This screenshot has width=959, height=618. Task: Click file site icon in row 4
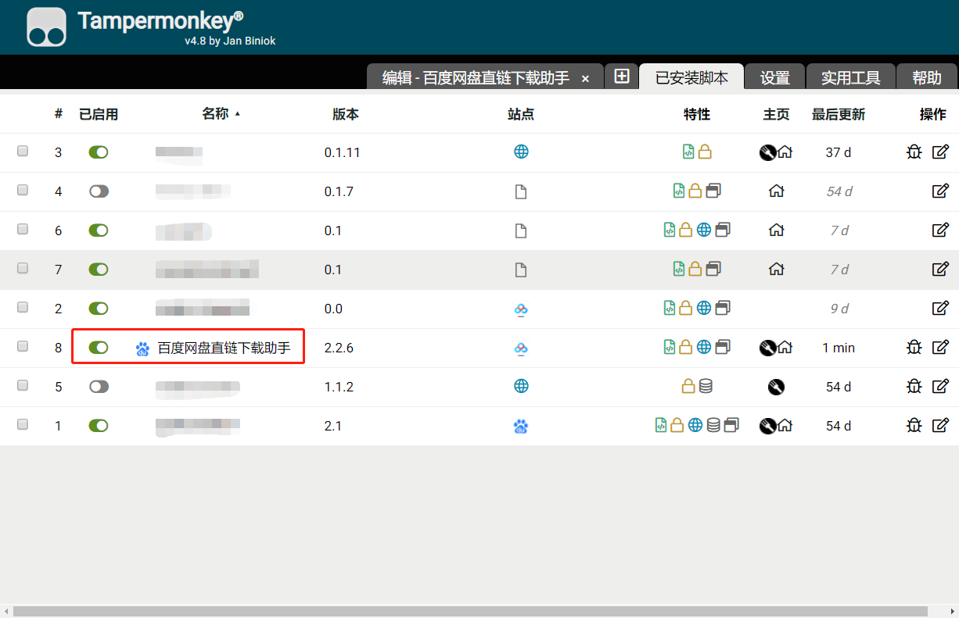tap(521, 191)
